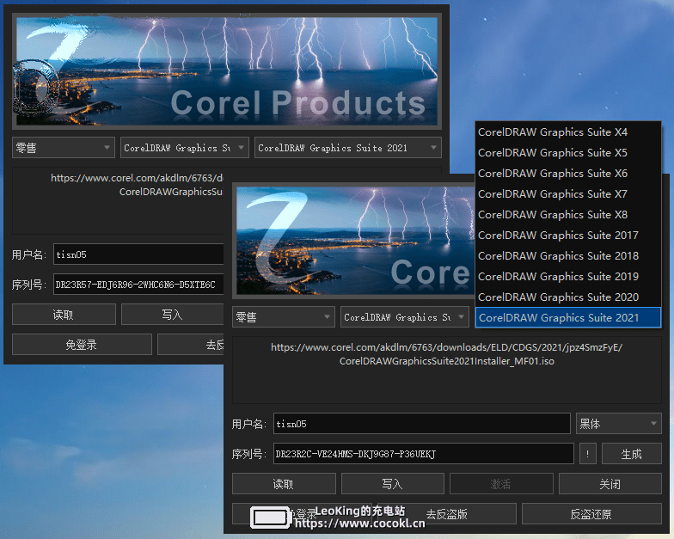Image resolution: width=674 pixels, height=539 pixels.
Task: Select CorelDRAW Graphics Suite 2019 in dropdown list
Action: (x=567, y=277)
